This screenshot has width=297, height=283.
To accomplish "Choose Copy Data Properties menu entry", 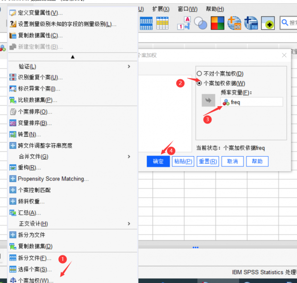I will click(73, 35).
